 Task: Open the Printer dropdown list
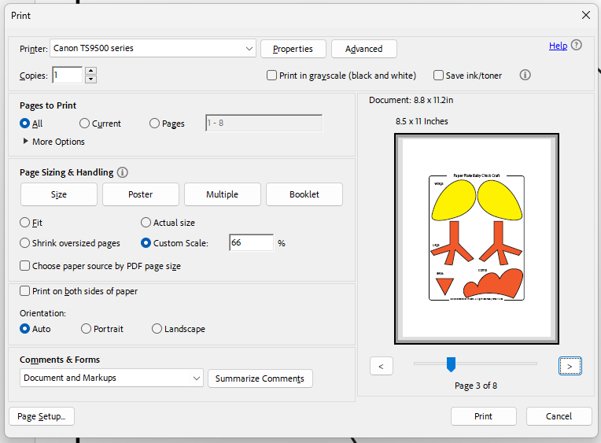[x=249, y=49]
